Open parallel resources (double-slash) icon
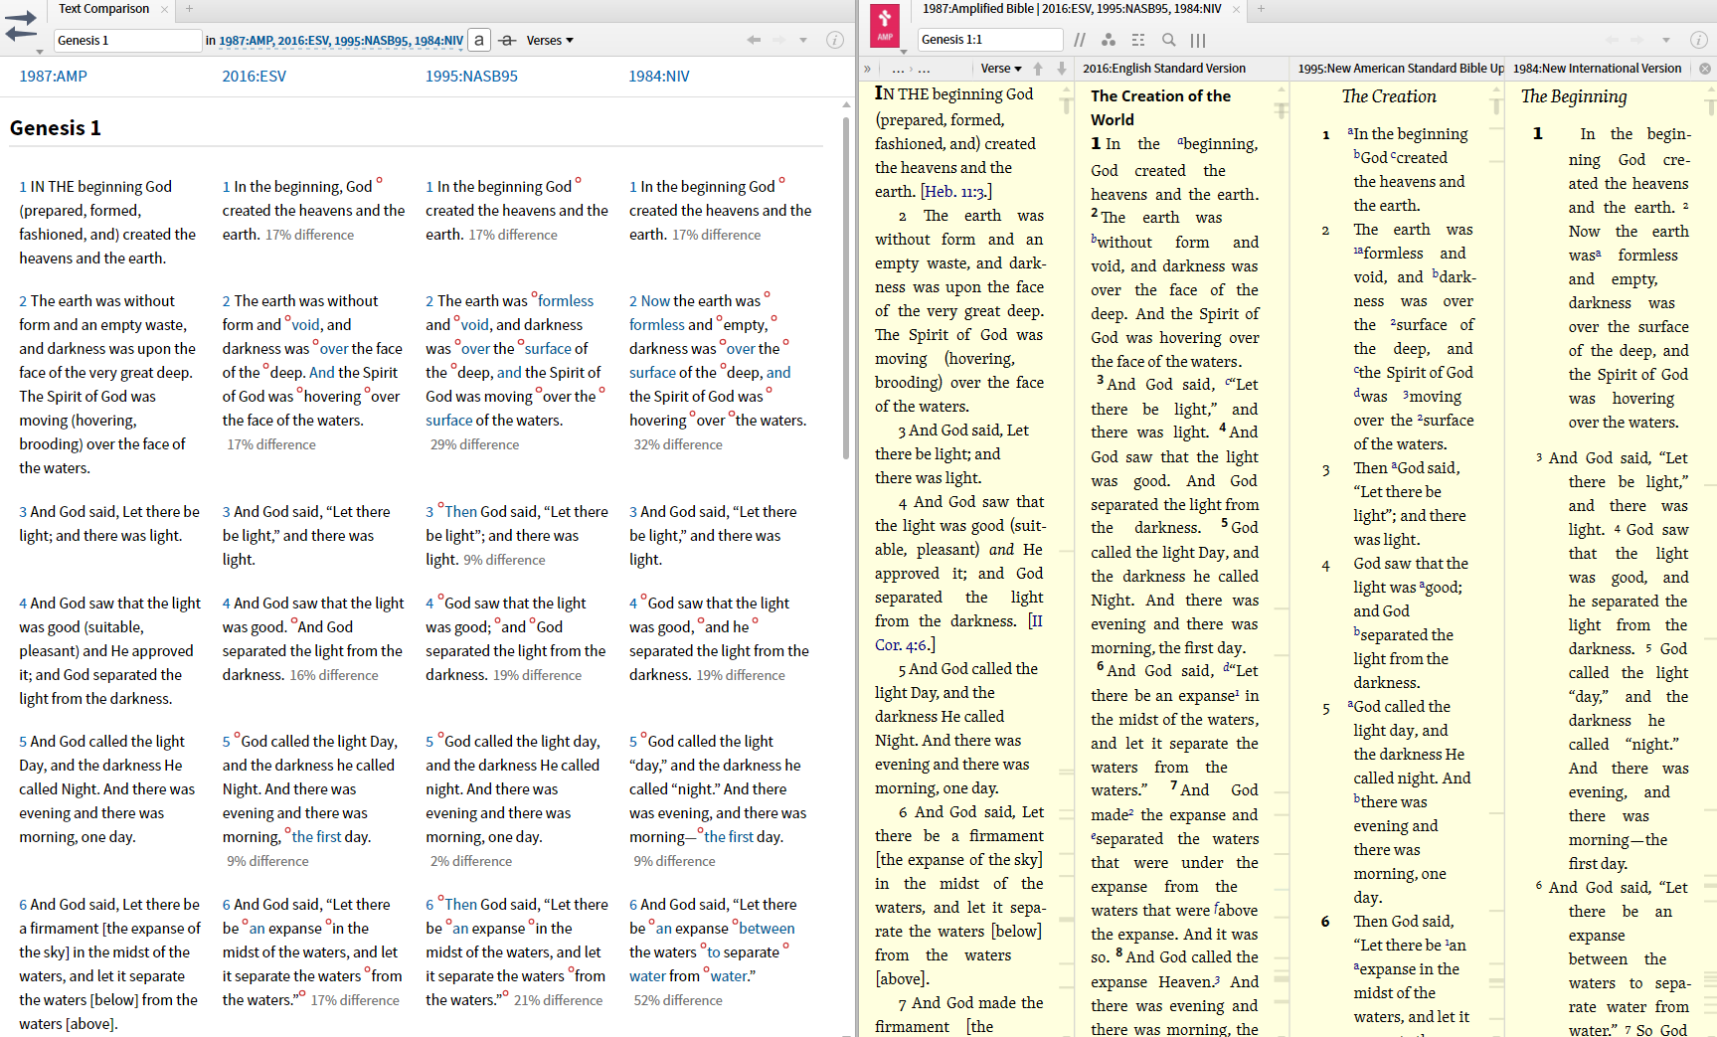1717x1037 pixels. pyautogui.click(x=1080, y=40)
